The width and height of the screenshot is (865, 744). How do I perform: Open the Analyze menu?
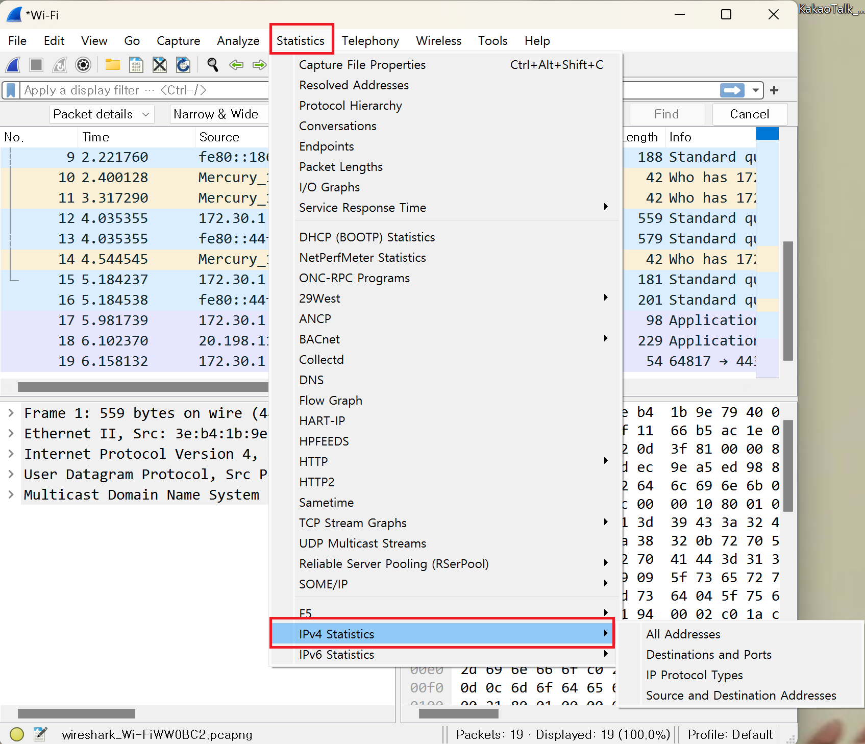click(238, 41)
